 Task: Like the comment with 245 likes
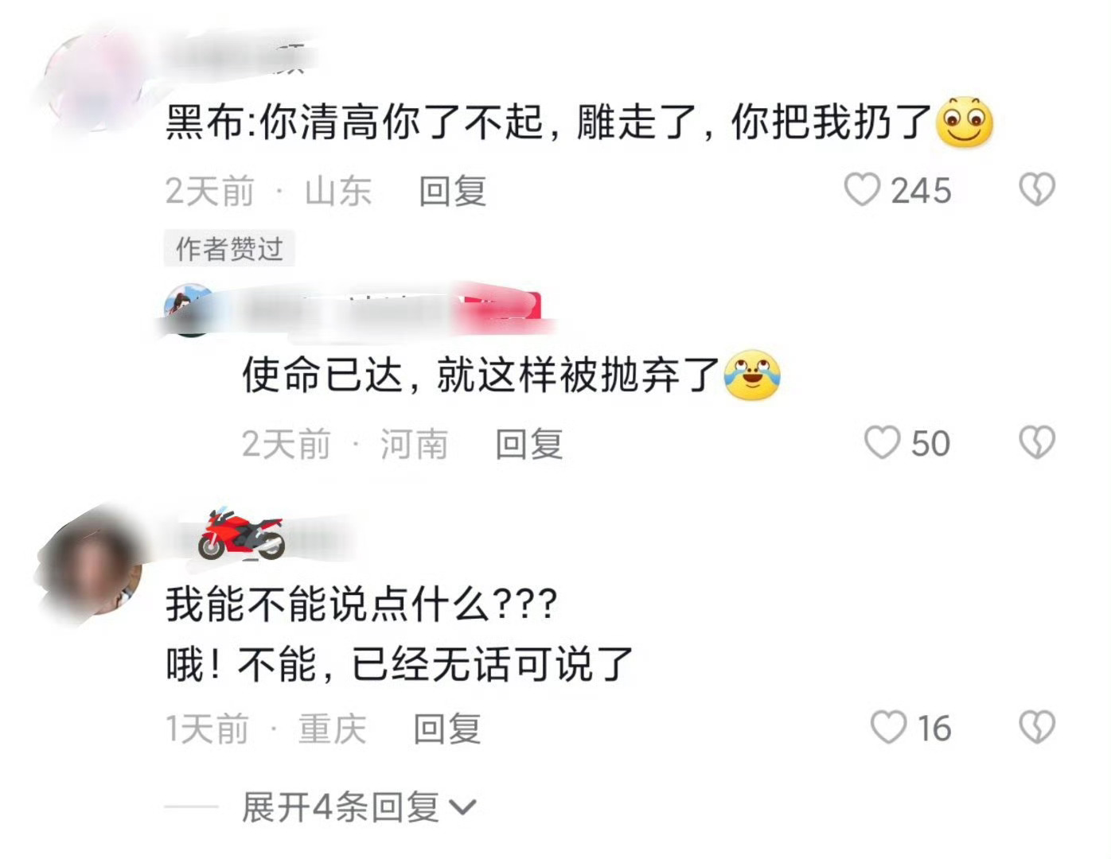pos(862,190)
